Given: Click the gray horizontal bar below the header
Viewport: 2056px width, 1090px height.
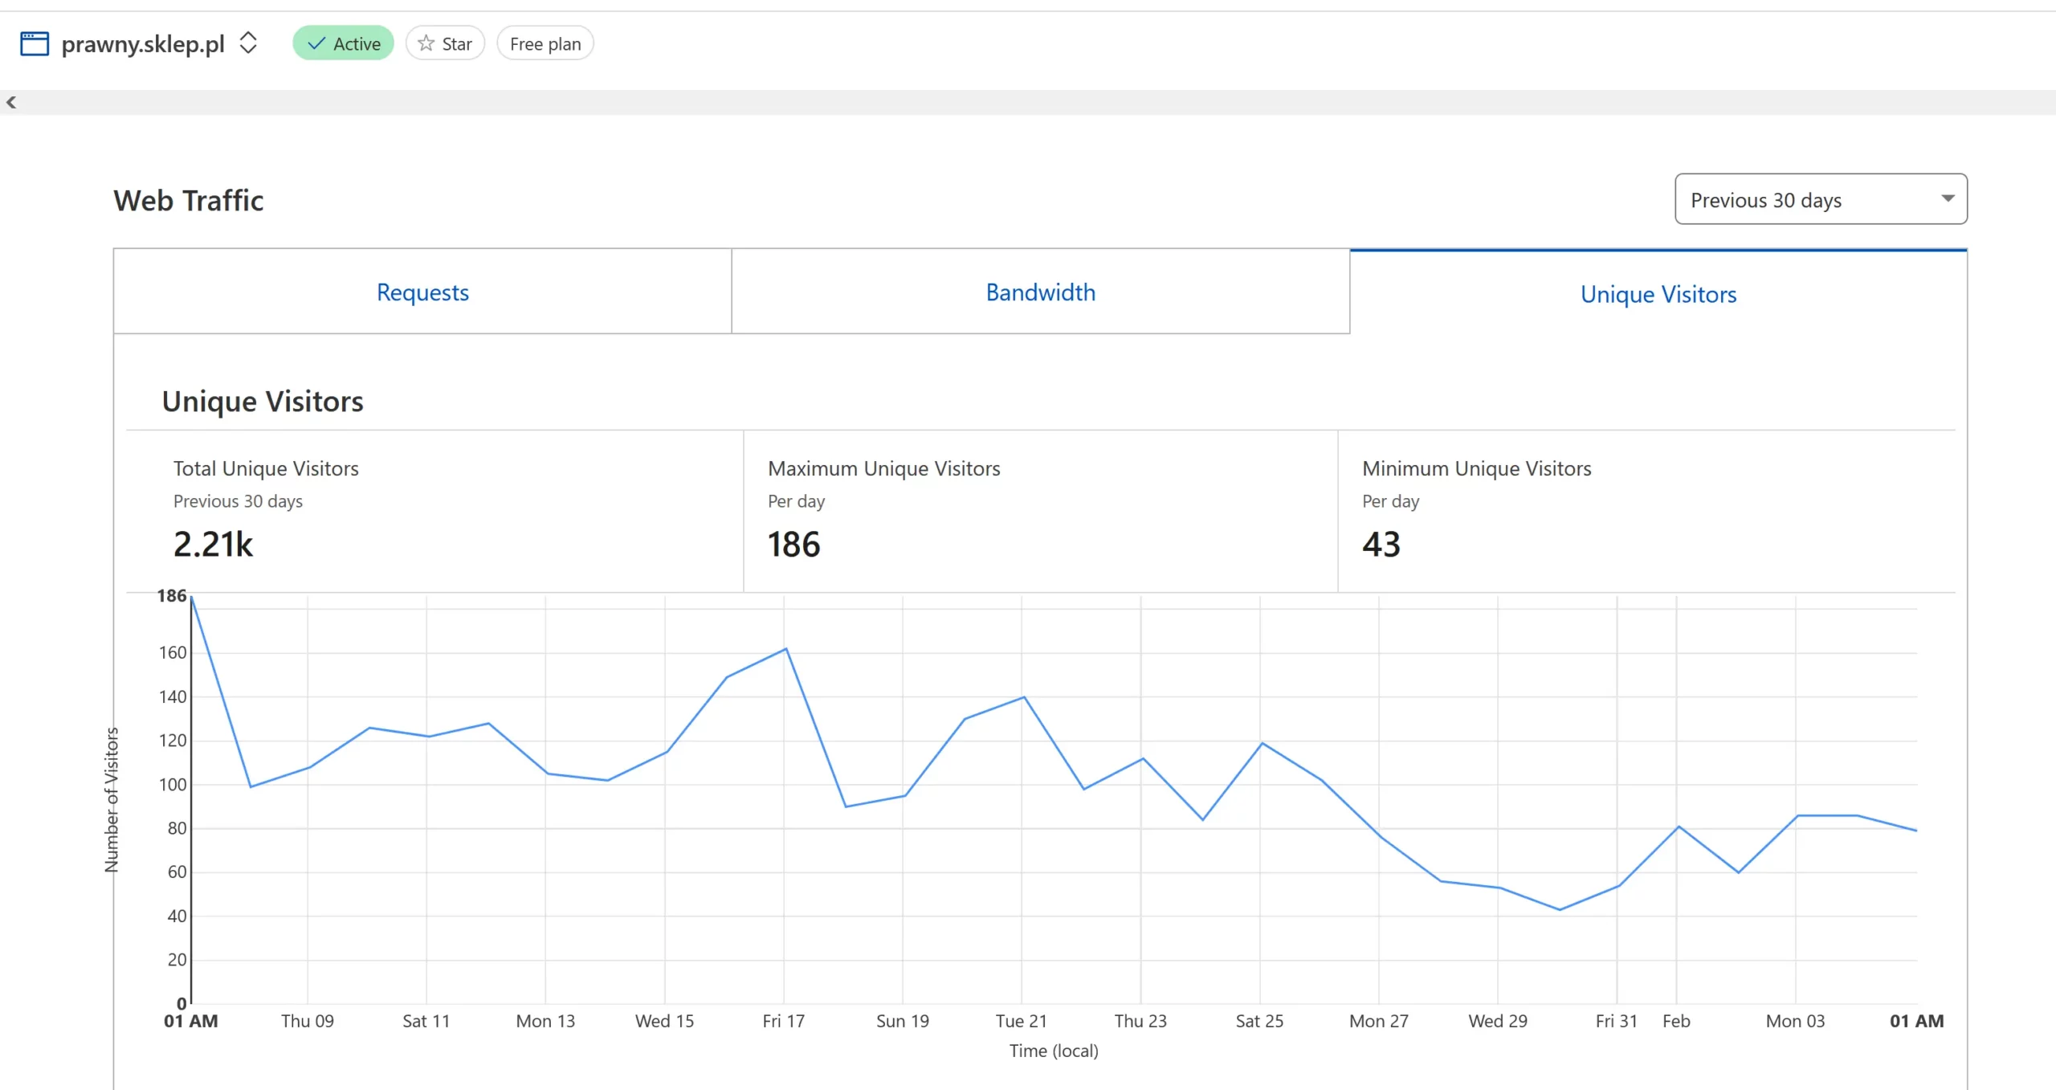Looking at the screenshot, I should [1028, 102].
